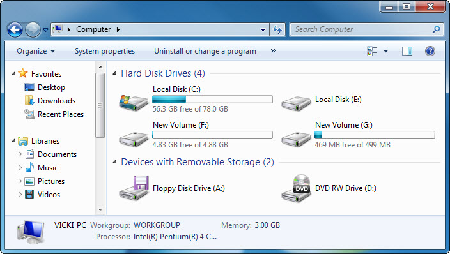Open the Music library
The image size is (450, 254).
click(x=48, y=168)
